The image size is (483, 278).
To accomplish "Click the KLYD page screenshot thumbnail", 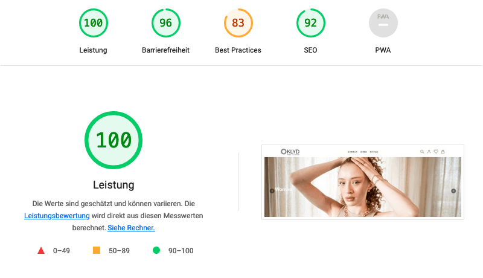I will (362, 187).
